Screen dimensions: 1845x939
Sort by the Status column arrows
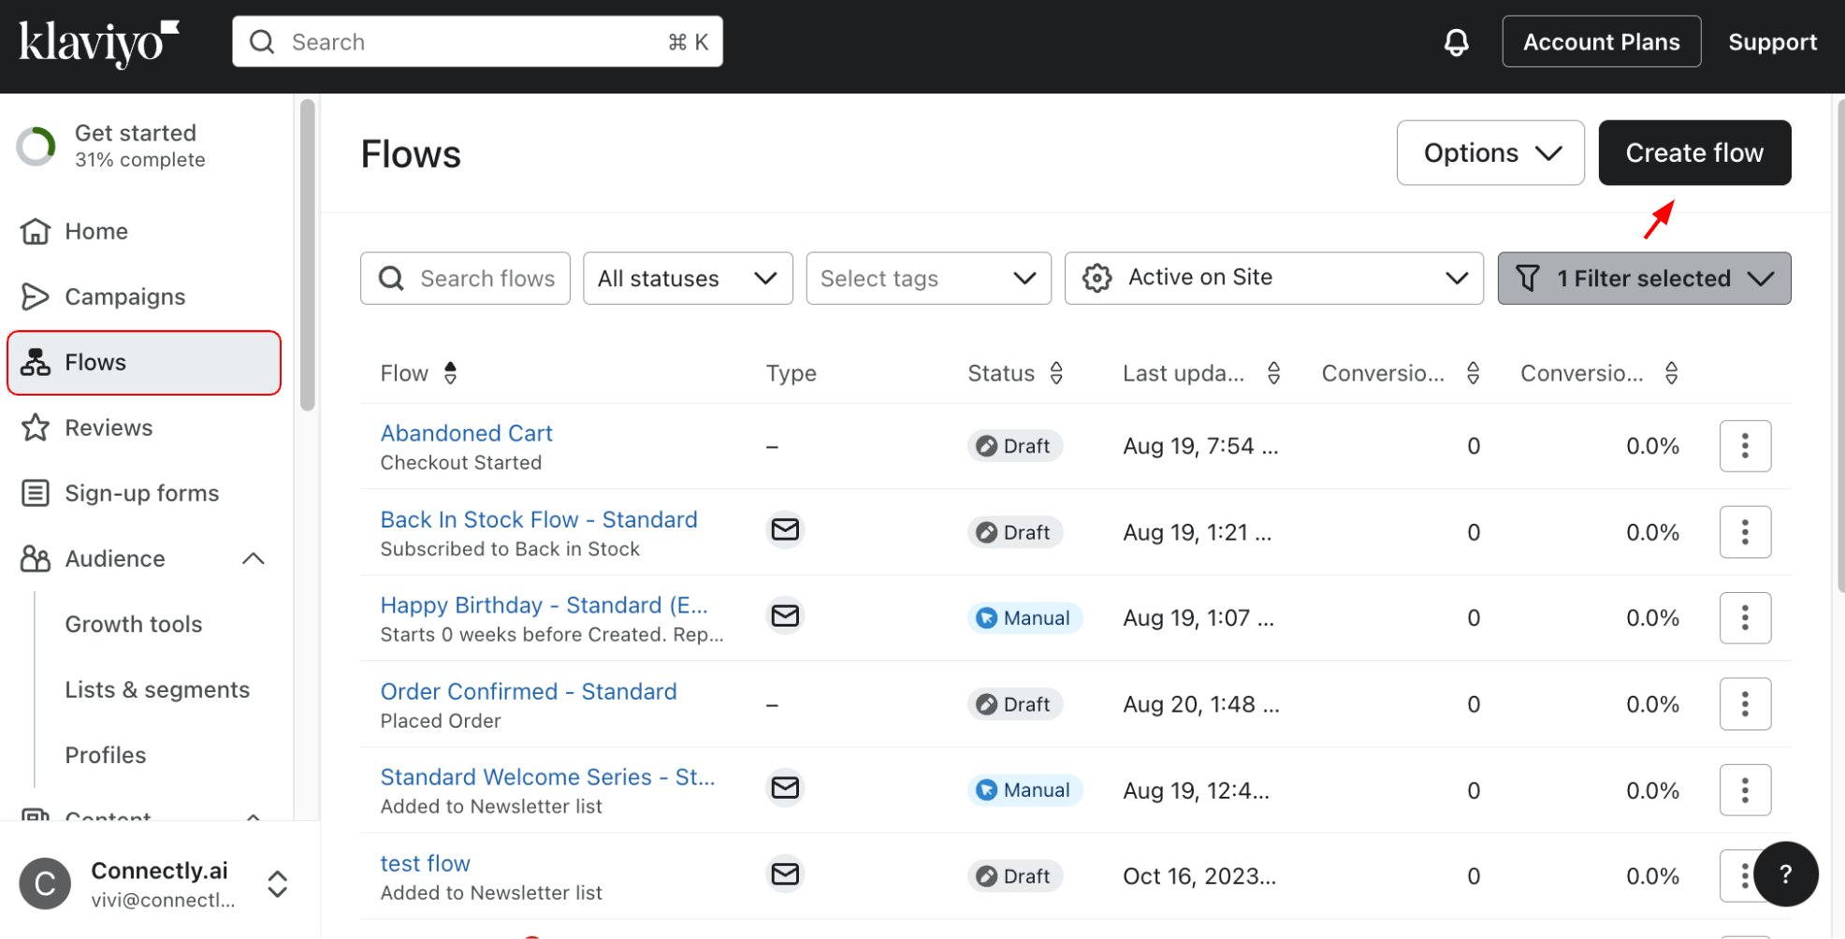[x=1056, y=373]
